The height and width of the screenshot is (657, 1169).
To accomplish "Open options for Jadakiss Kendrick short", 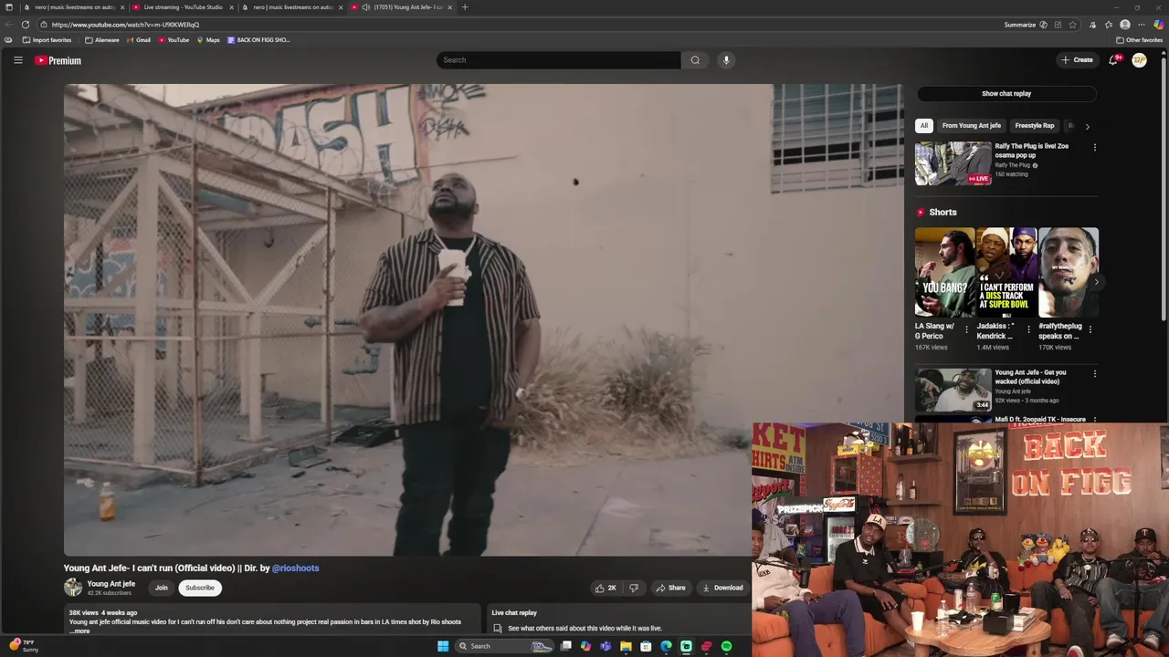I will point(1028,329).
